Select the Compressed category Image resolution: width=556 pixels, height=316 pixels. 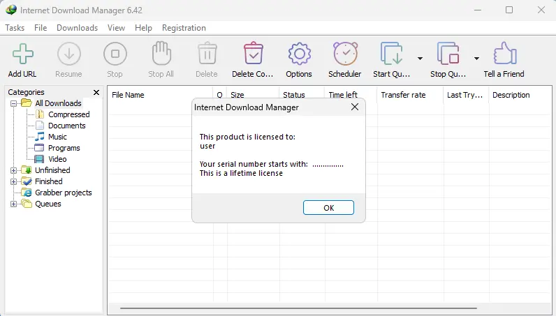[x=68, y=114]
